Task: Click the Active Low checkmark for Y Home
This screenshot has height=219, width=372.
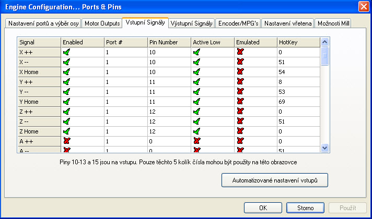Action: [196, 102]
